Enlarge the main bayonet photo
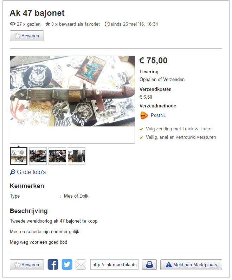 click(72, 91)
